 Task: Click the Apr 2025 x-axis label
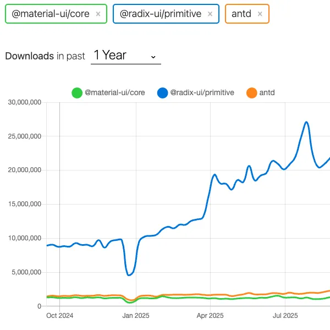tap(210, 316)
